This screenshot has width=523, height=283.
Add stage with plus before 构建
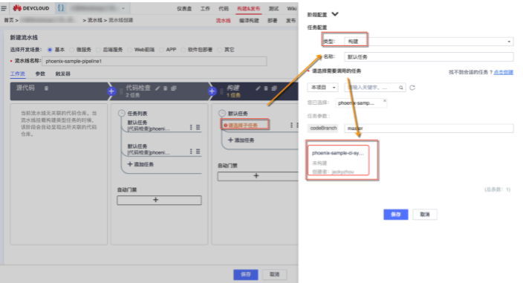[212, 91]
